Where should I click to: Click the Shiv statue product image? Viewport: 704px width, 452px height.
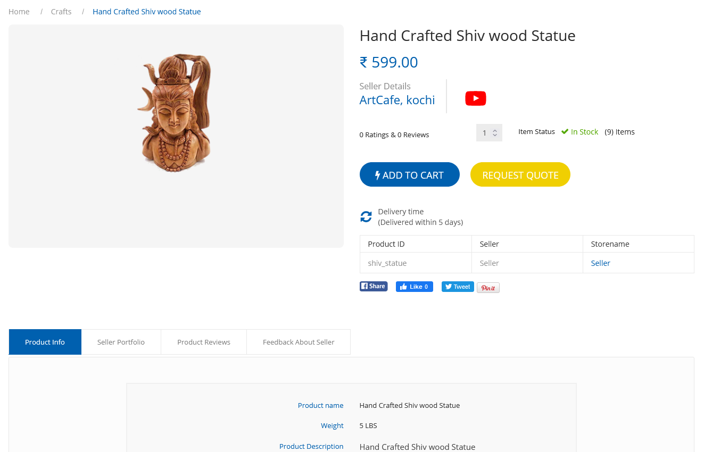[x=176, y=112]
